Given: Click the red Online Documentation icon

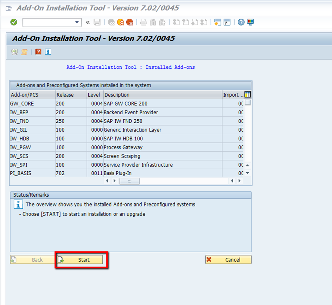Looking at the screenshot, I should pos(38,52).
